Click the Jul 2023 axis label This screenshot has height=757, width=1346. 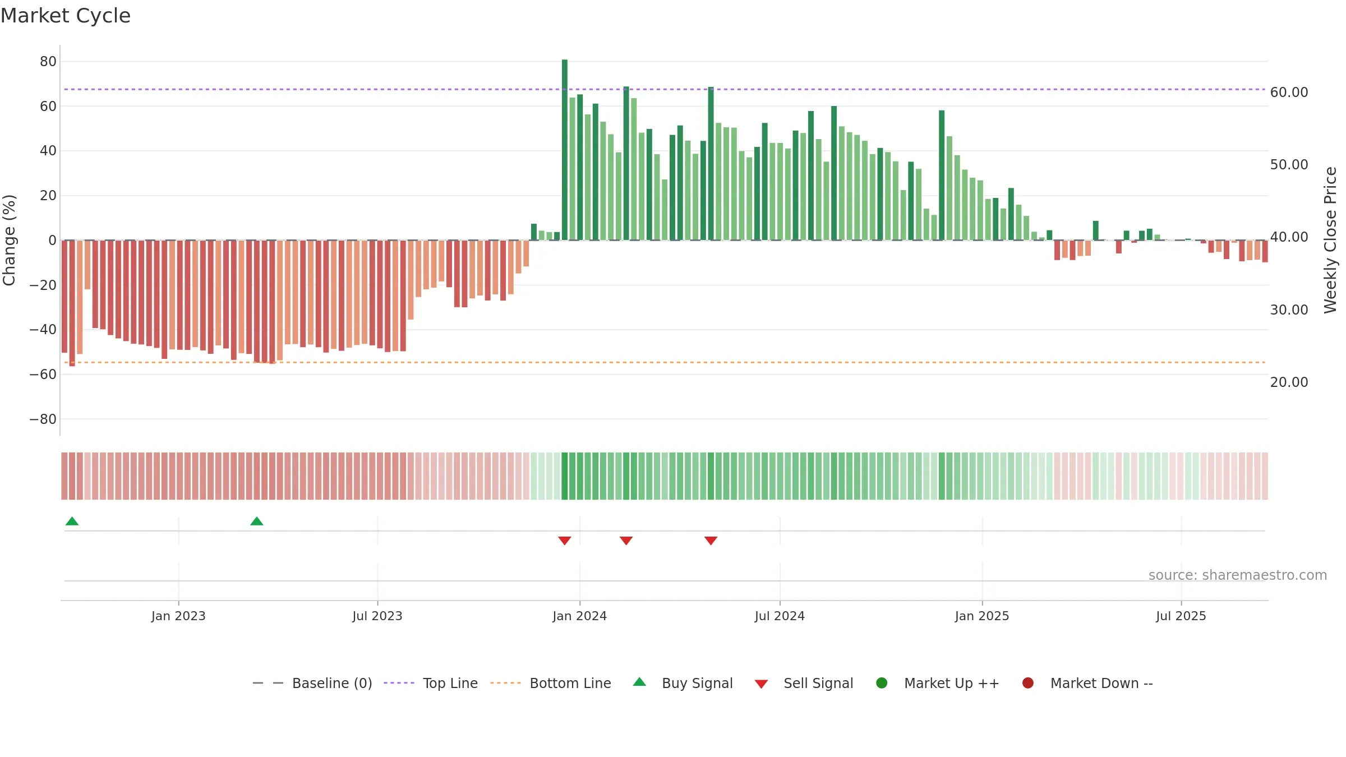click(x=377, y=616)
